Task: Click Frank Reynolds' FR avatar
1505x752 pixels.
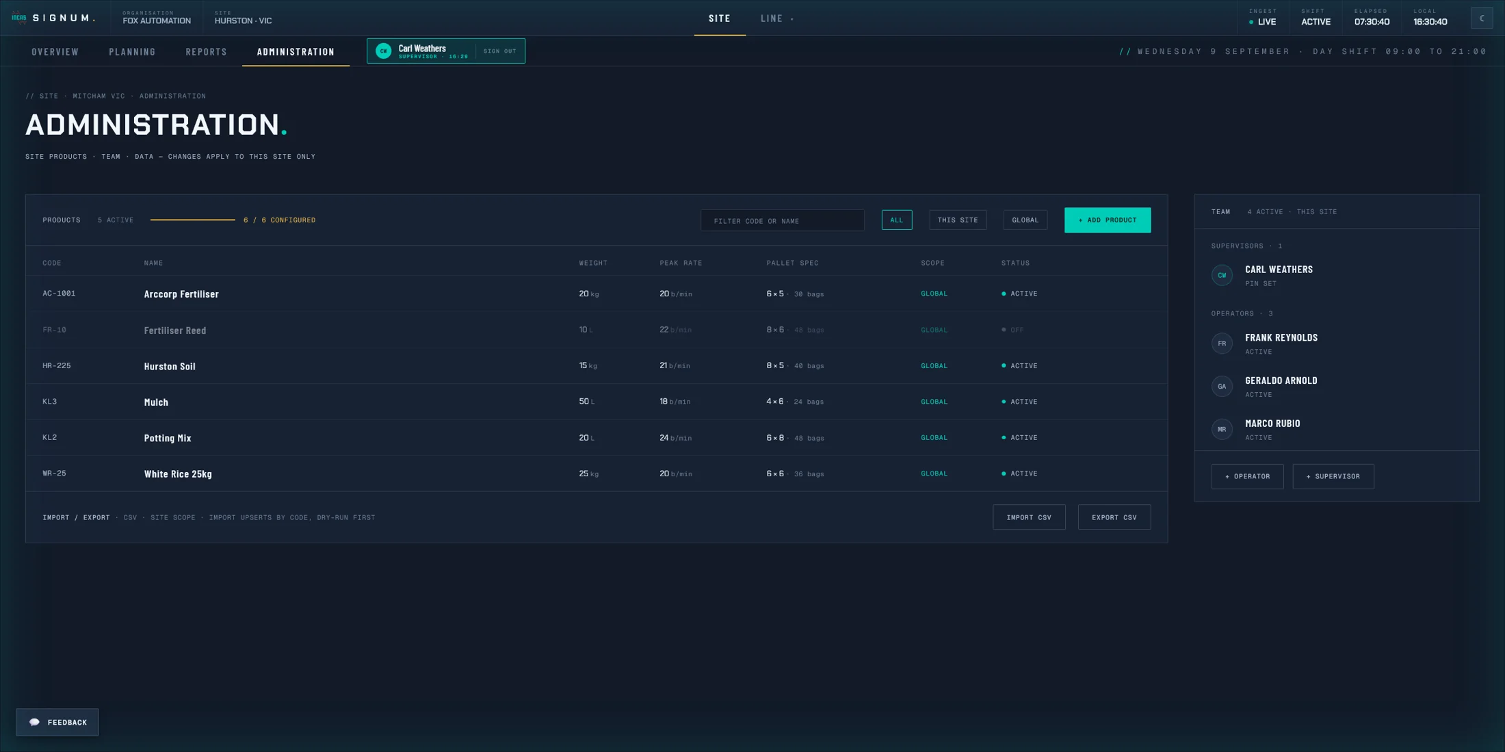Action: (1222, 343)
